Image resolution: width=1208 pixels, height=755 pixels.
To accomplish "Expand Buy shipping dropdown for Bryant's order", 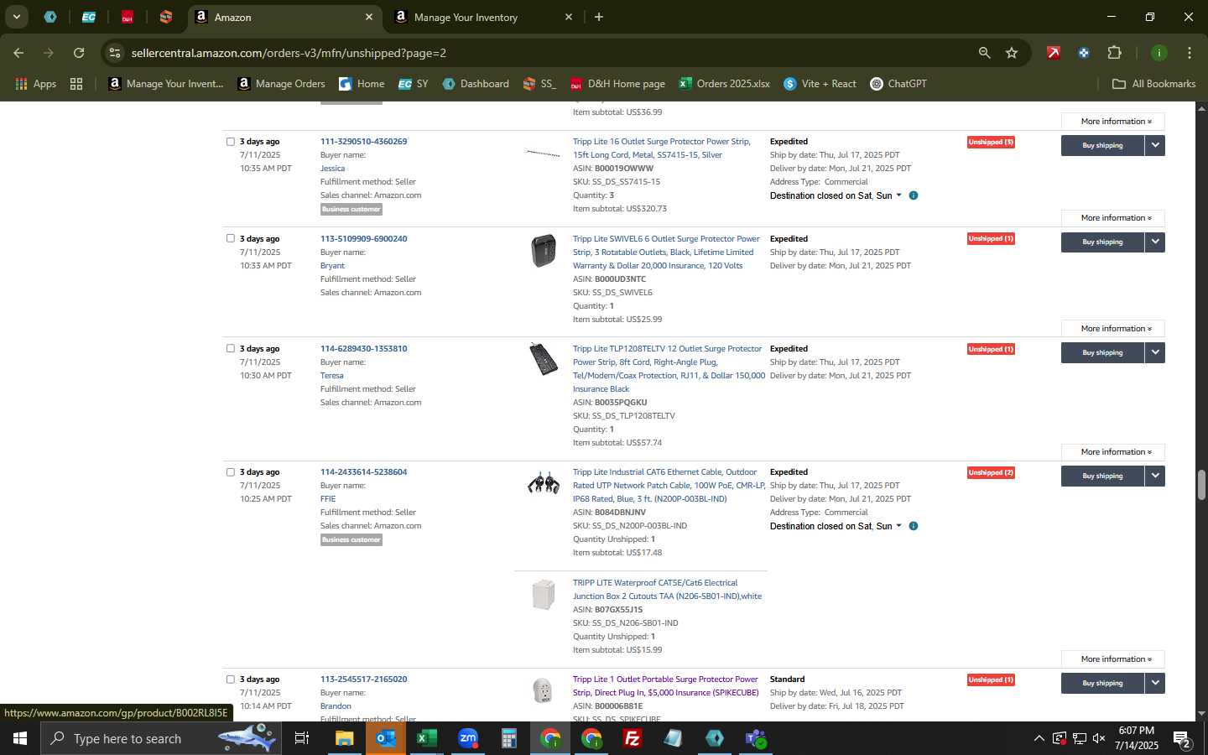I will pyautogui.click(x=1155, y=242).
